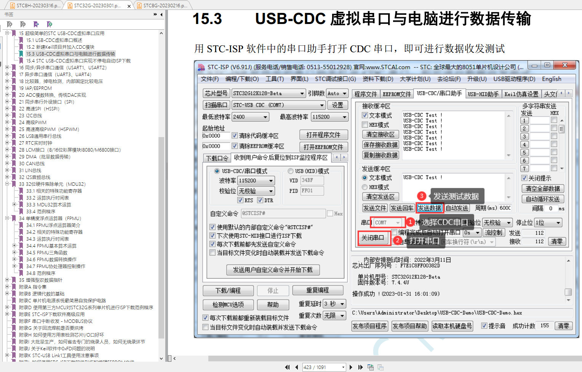Click the bookmark with blue arrow icon

tap(36, 24)
